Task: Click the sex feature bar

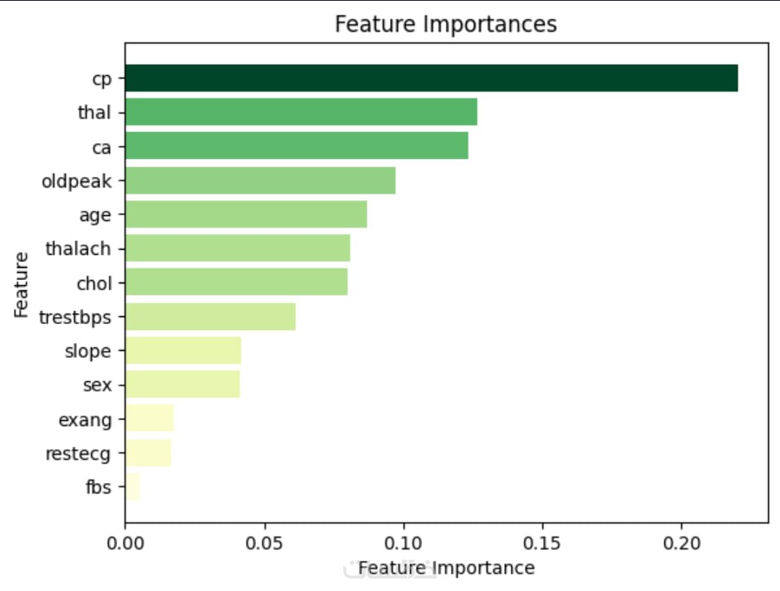Action: coord(182,384)
